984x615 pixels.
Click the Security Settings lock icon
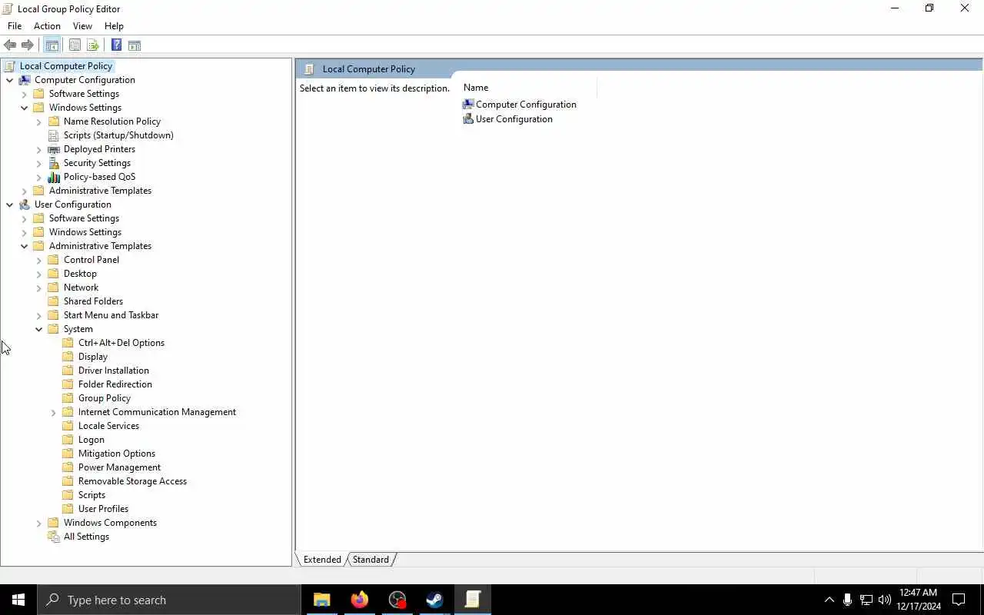[54, 163]
